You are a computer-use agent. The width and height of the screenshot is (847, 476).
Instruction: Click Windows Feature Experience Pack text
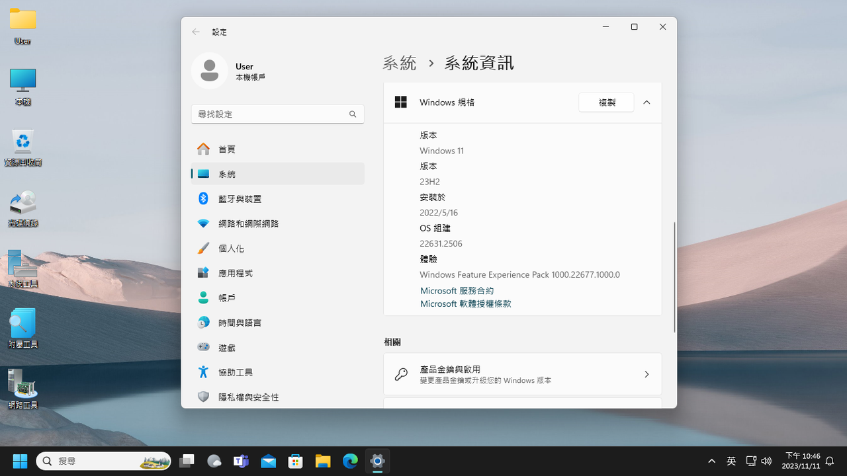(x=519, y=275)
